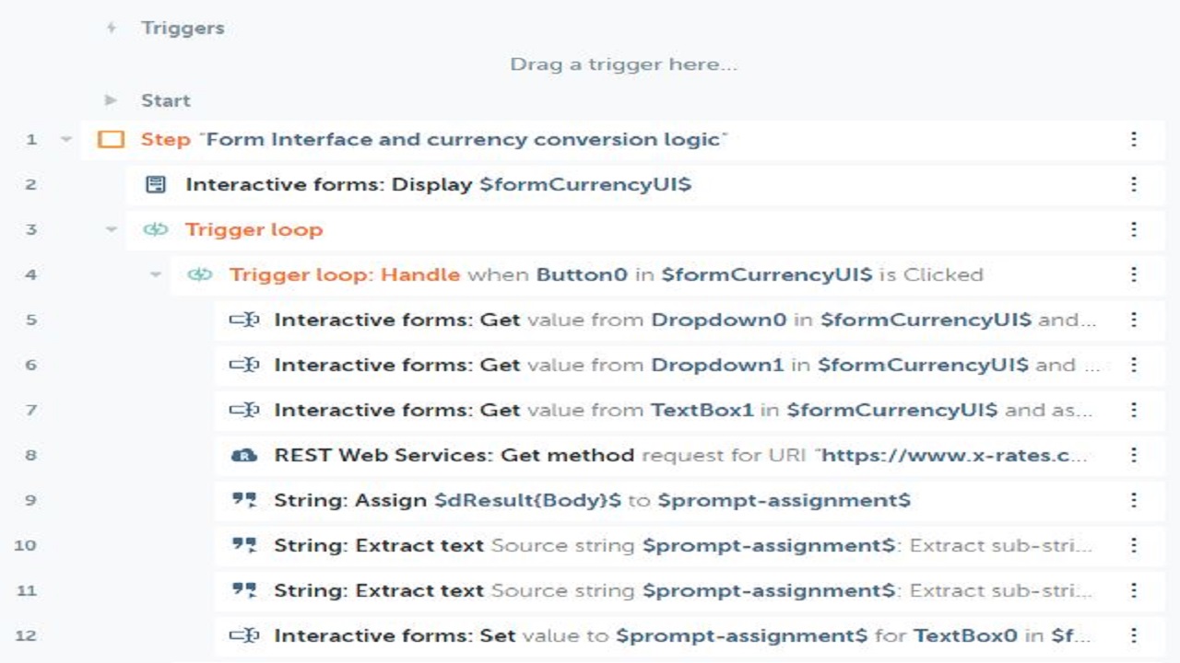
Task: Click the Trigger loop icon on line 3
Action: pos(155,230)
